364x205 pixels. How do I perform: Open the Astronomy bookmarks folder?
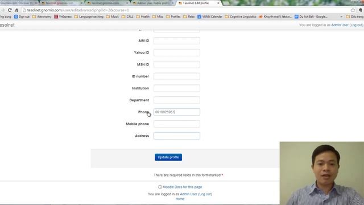tap(42, 17)
